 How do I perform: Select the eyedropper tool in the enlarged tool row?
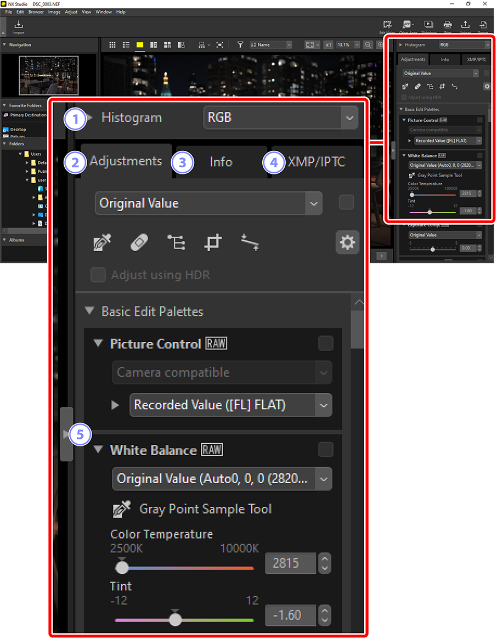[x=102, y=242]
